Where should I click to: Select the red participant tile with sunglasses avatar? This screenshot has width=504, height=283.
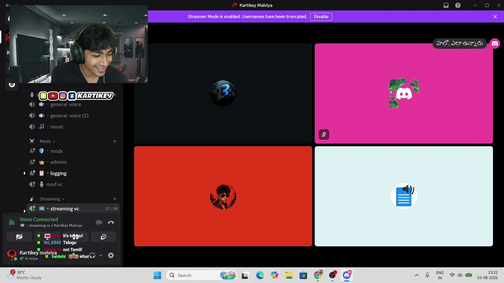pyautogui.click(x=223, y=197)
